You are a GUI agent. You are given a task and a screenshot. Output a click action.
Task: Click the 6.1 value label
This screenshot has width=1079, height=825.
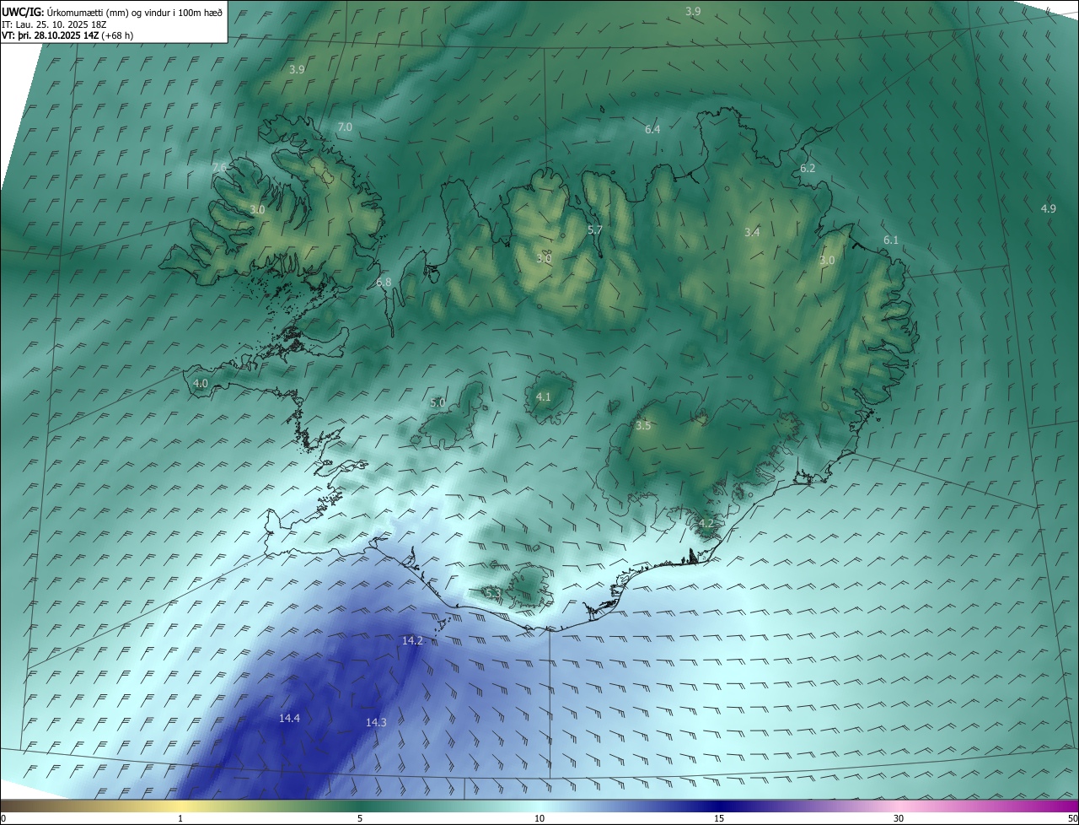pos(891,240)
